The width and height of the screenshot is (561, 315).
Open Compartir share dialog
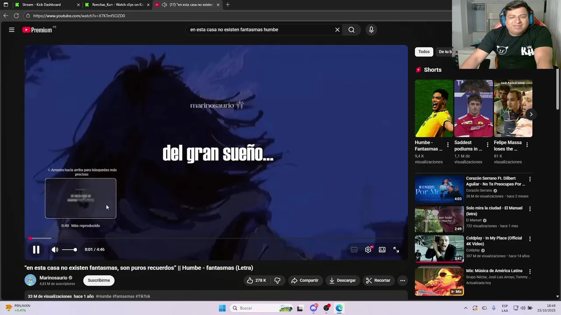point(305,280)
